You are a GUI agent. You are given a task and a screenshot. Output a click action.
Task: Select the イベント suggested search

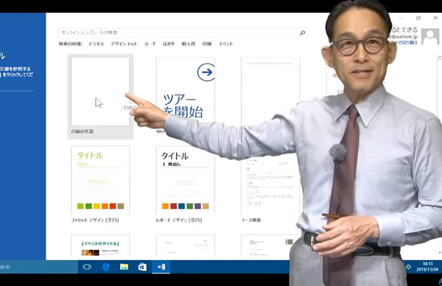226,44
